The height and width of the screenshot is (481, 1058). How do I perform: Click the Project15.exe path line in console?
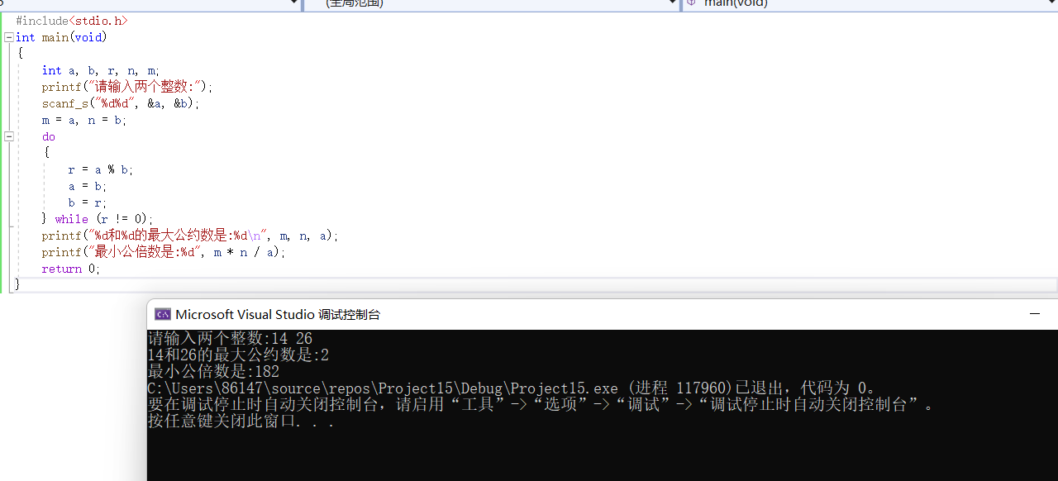512,388
